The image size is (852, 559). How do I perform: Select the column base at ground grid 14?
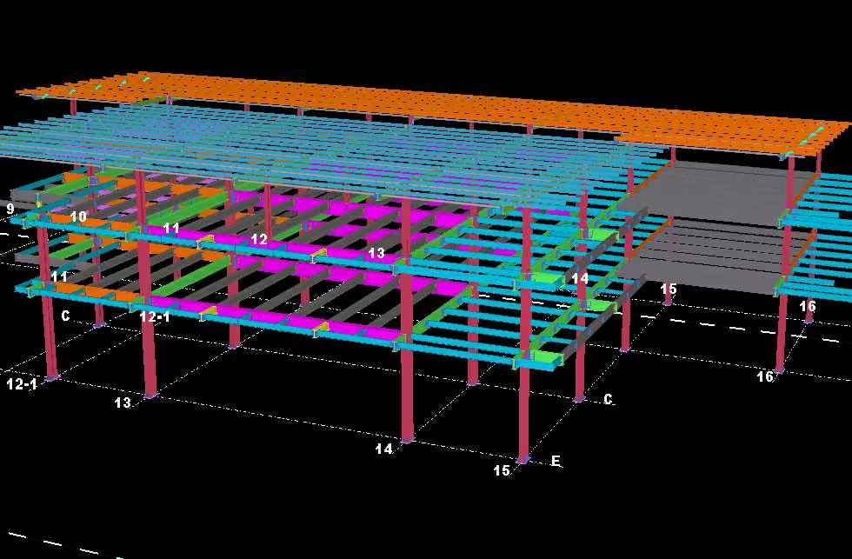point(407,439)
